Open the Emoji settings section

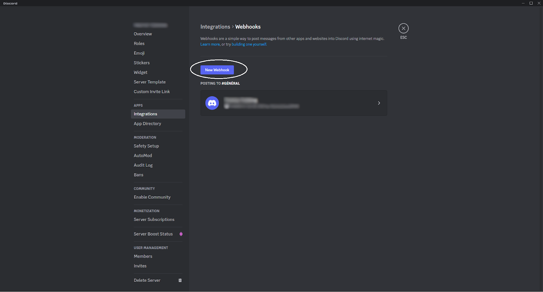(x=139, y=53)
